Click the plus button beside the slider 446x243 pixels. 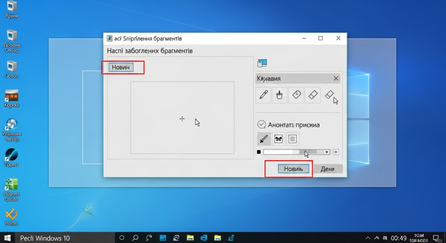pos(335,152)
